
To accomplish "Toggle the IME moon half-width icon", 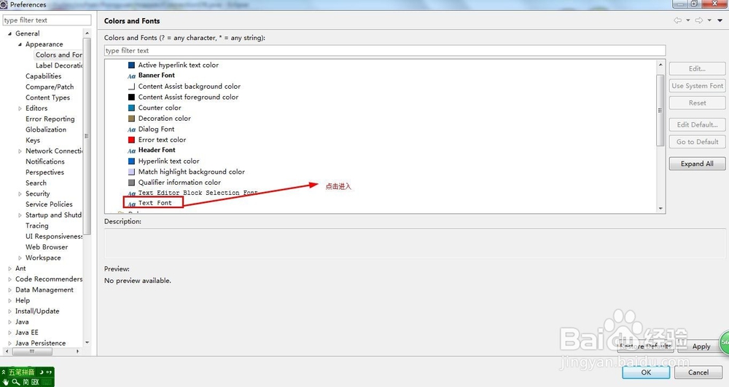I will click(42, 372).
